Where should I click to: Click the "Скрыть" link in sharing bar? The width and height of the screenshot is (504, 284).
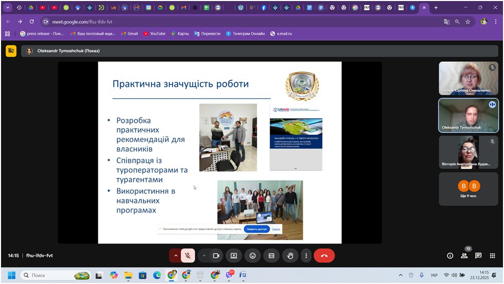(276, 229)
